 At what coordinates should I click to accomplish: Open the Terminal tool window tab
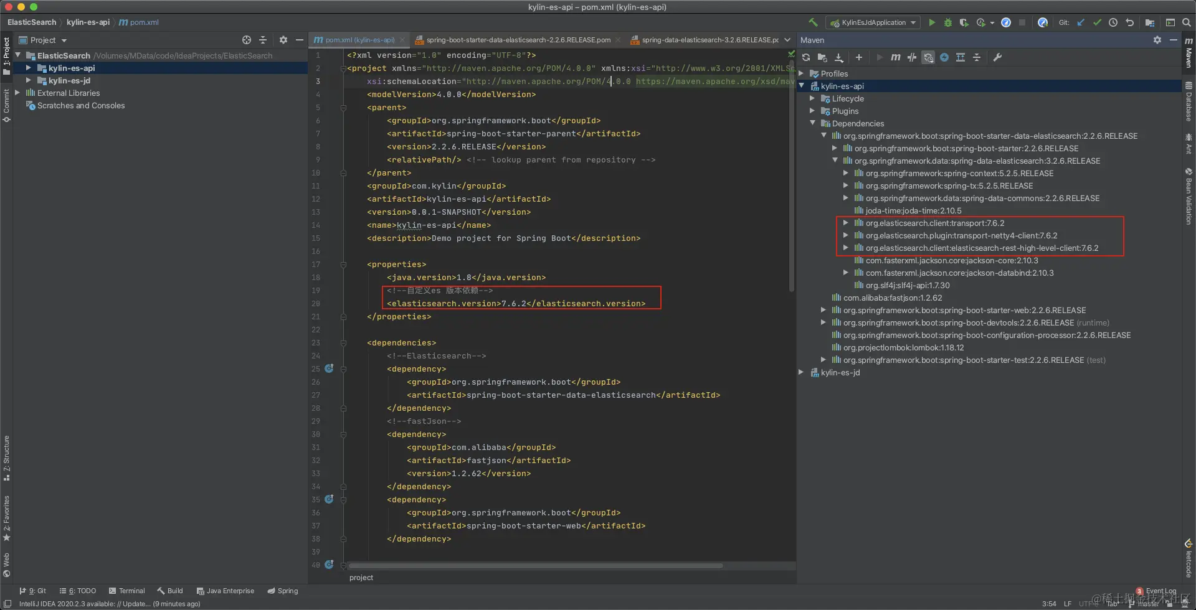tap(126, 591)
